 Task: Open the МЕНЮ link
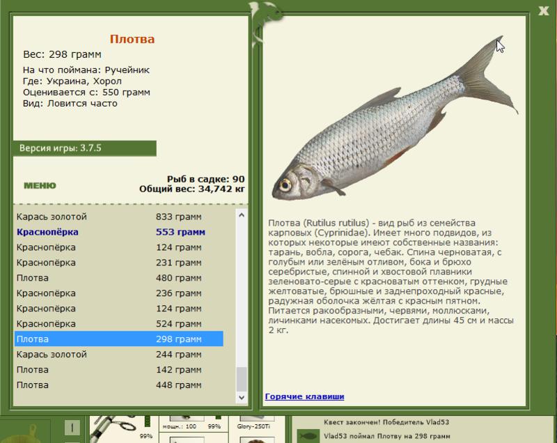tap(40, 185)
